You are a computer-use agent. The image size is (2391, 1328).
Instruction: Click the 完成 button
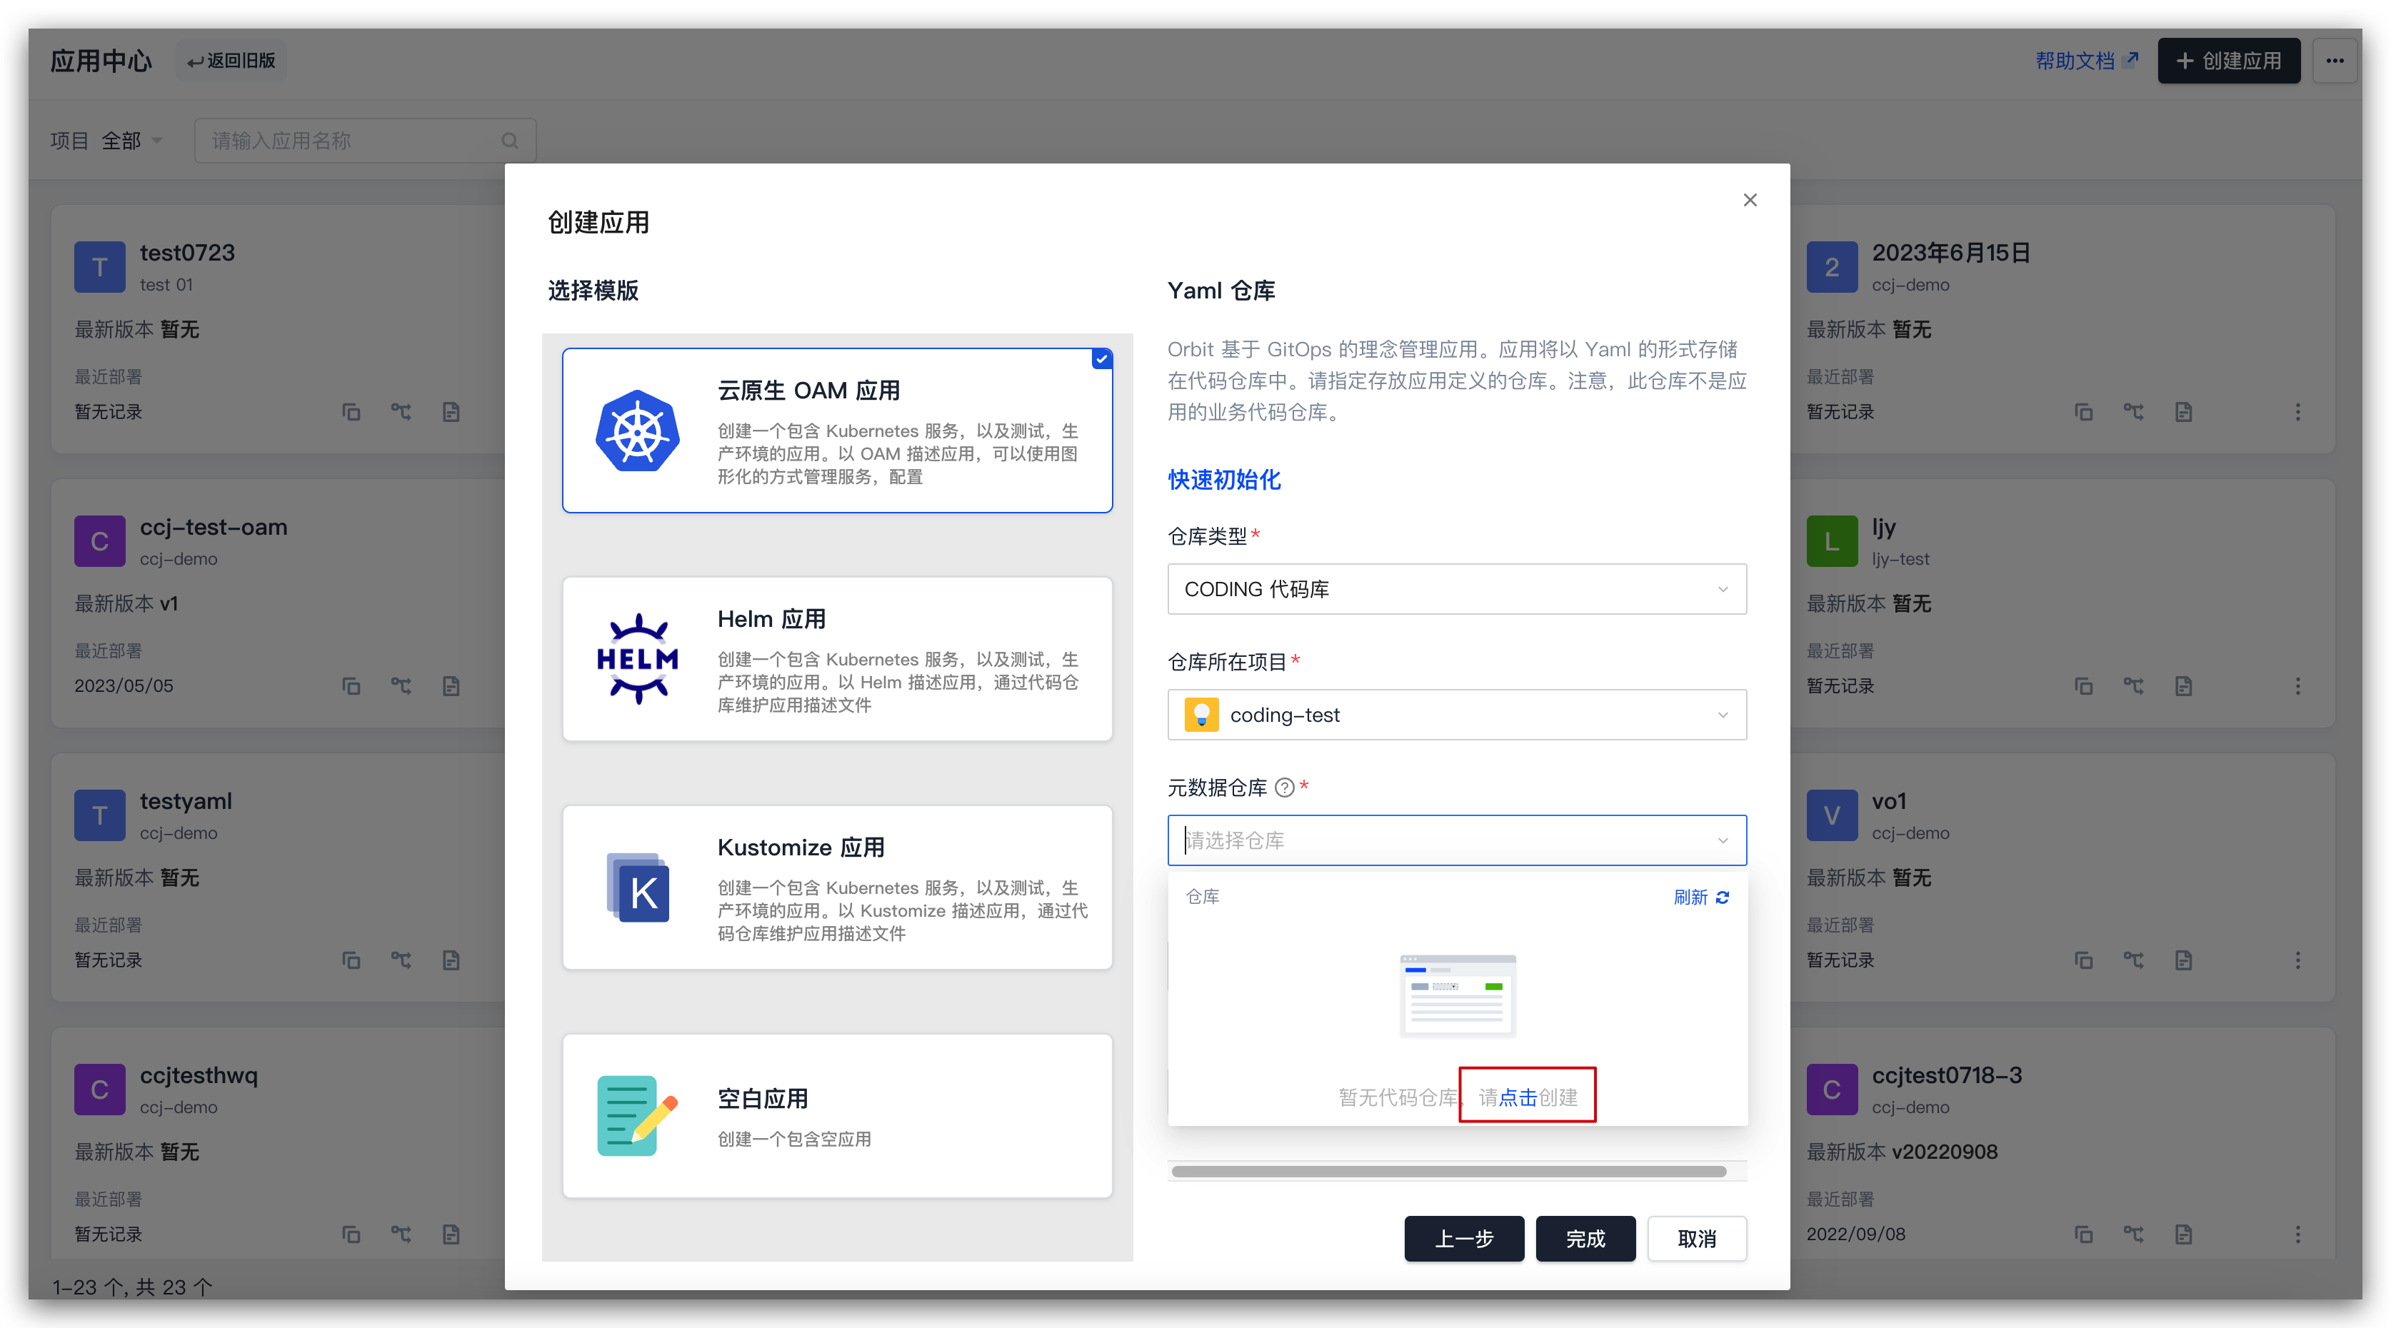(x=1585, y=1239)
